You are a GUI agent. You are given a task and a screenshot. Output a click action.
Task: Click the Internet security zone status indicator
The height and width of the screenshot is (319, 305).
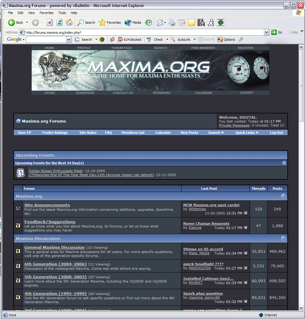[x=268, y=315]
